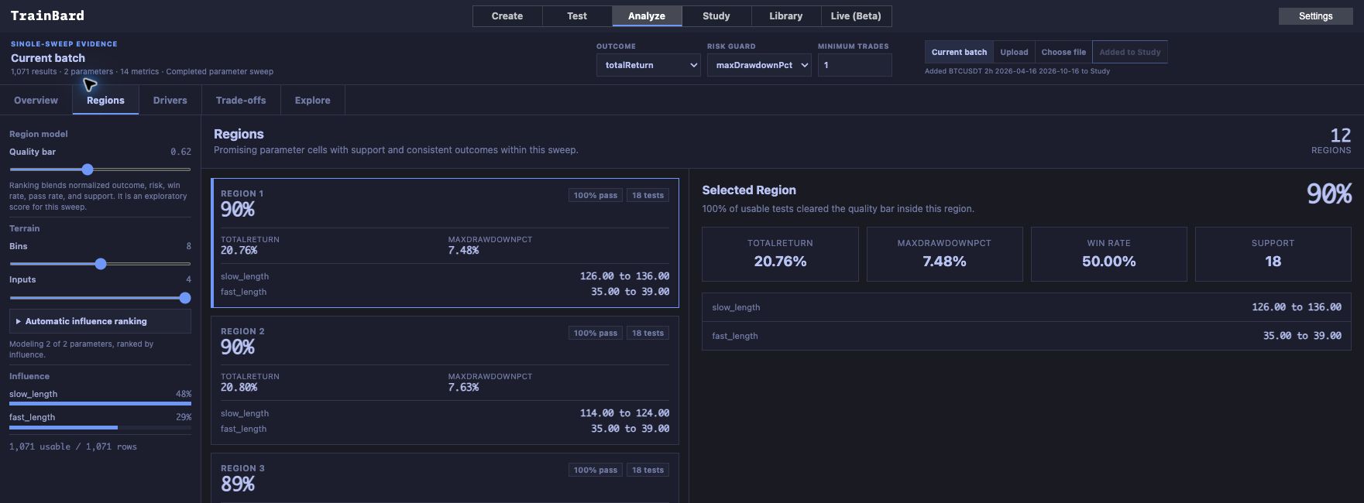The height and width of the screenshot is (503, 1364).
Task: Open the Drivers sub-tab
Action: point(170,101)
